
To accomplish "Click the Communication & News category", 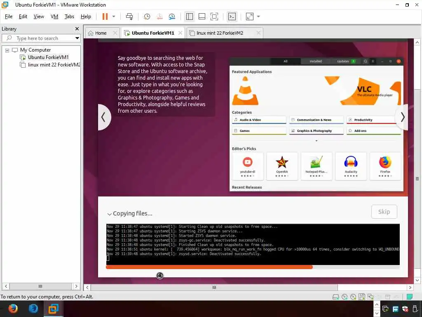I will 316,120.
